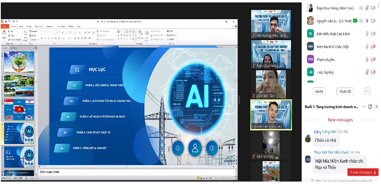Image resolution: width=381 pixels, height=184 pixels.
Task: Open the Select dropdown in the Editing group
Action: (x=172, y=39)
